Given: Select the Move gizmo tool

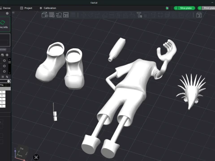Looking at the screenshot, I should tap(84, 15).
